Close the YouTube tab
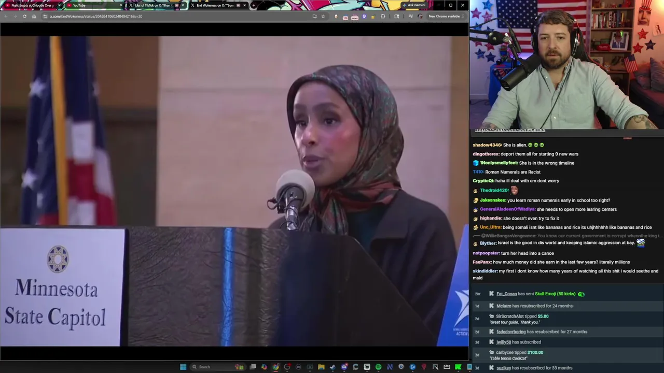Viewport: 664px width, 373px height. click(x=121, y=5)
